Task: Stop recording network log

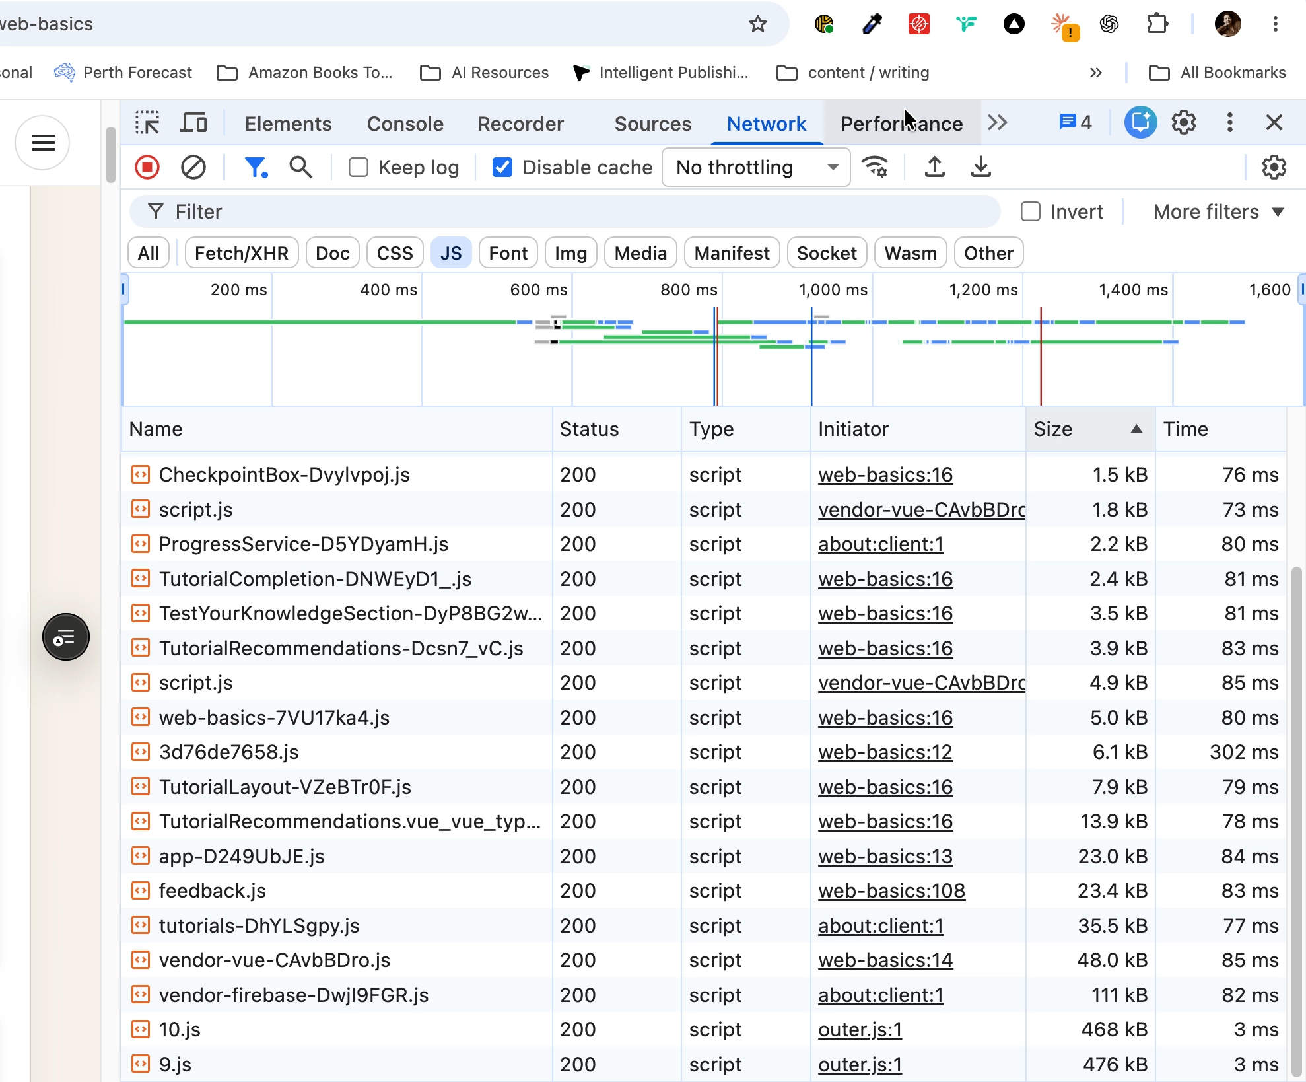Action: click(147, 167)
